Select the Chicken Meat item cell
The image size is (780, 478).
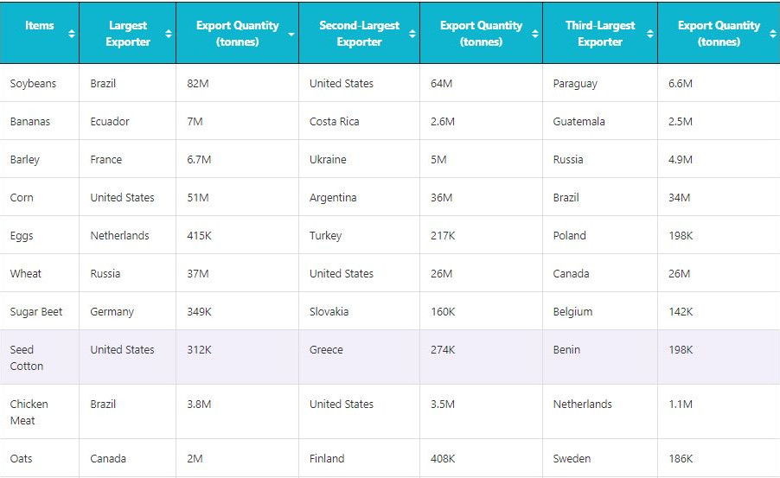[x=29, y=412]
